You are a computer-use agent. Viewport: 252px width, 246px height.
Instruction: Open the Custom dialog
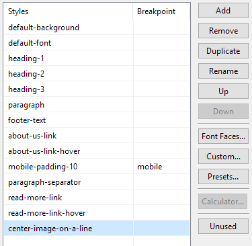click(x=223, y=157)
